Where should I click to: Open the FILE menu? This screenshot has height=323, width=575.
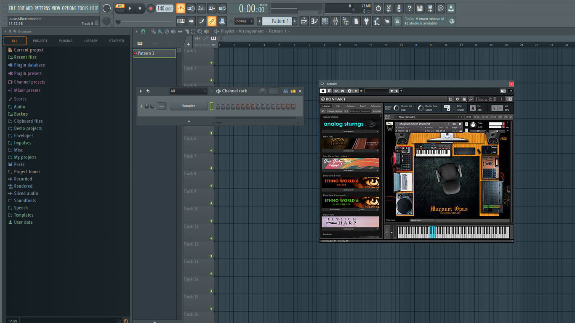click(12, 8)
